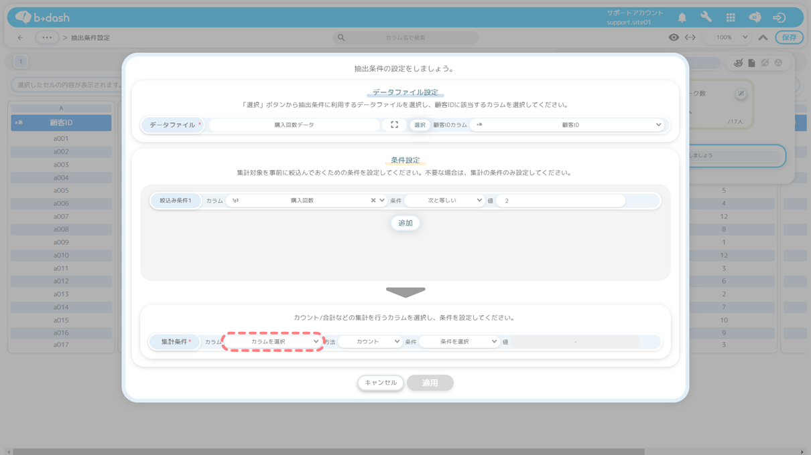Select cell a010
Screen dimensions: 811x455
click(61, 255)
